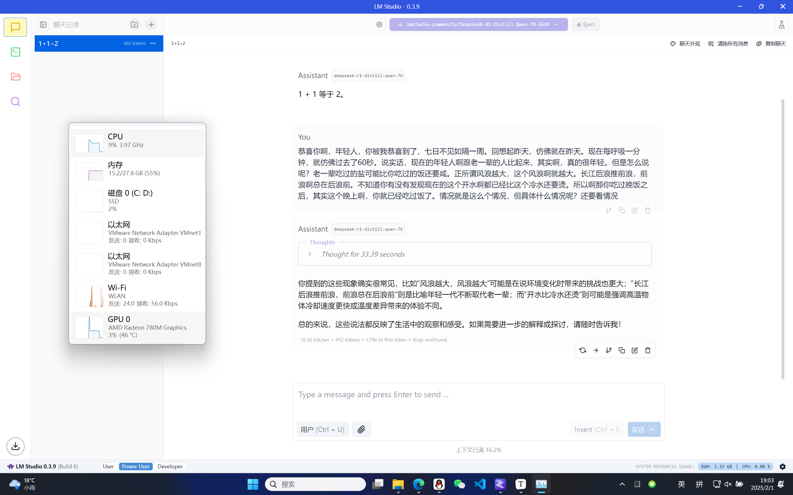Screen dimensions: 793x495
Task: Expand the Thoughts section chevron
Action: coord(310,254)
